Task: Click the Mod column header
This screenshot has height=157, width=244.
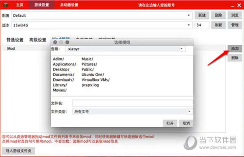Action: pyautogui.click(x=11, y=49)
